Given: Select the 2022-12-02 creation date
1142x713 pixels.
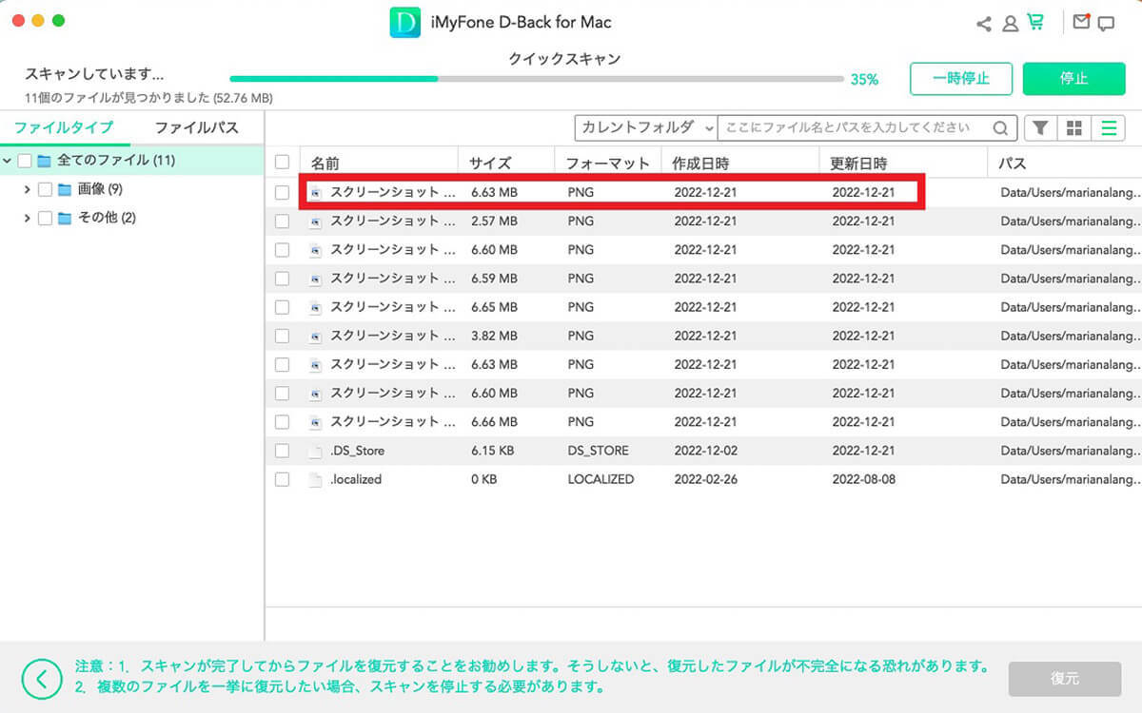Looking at the screenshot, I should pyautogui.click(x=705, y=451).
